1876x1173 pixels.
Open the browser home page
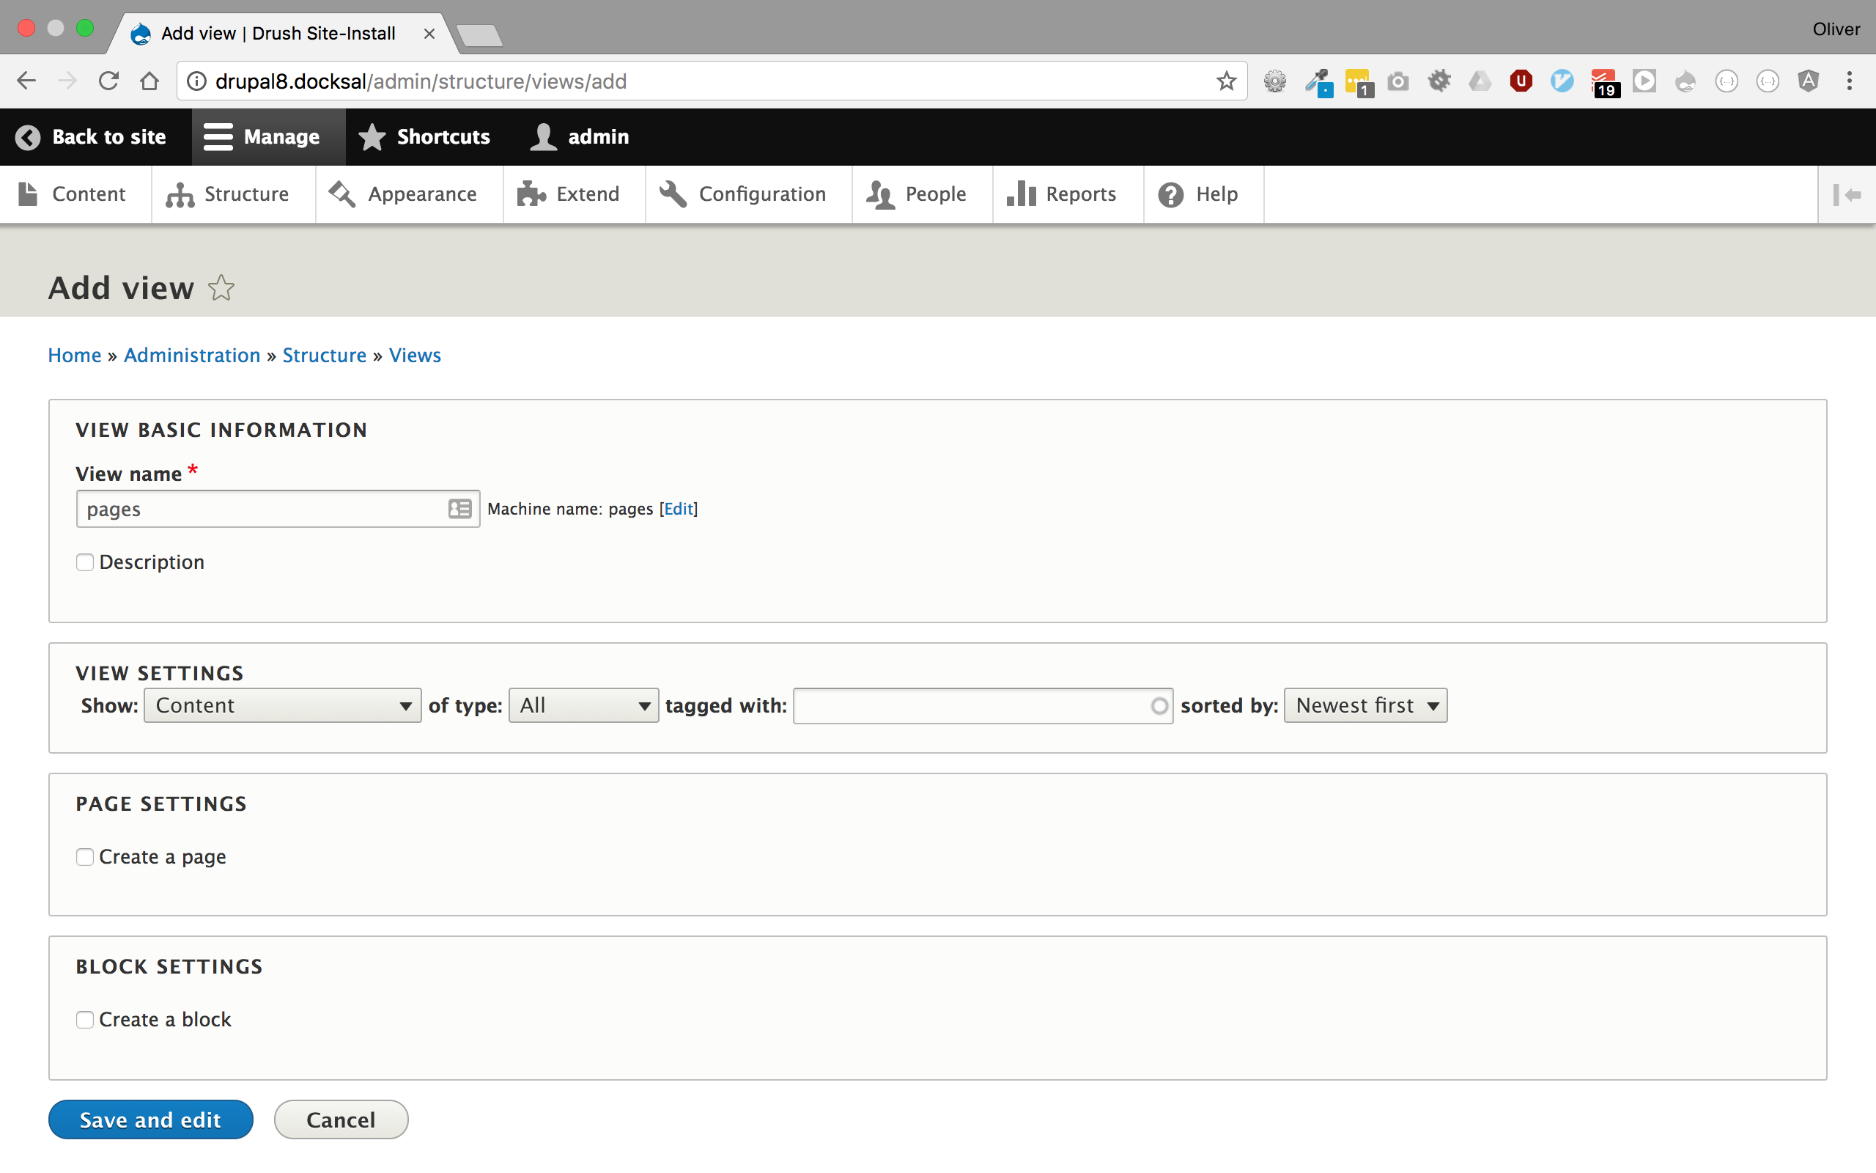pos(149,81)
